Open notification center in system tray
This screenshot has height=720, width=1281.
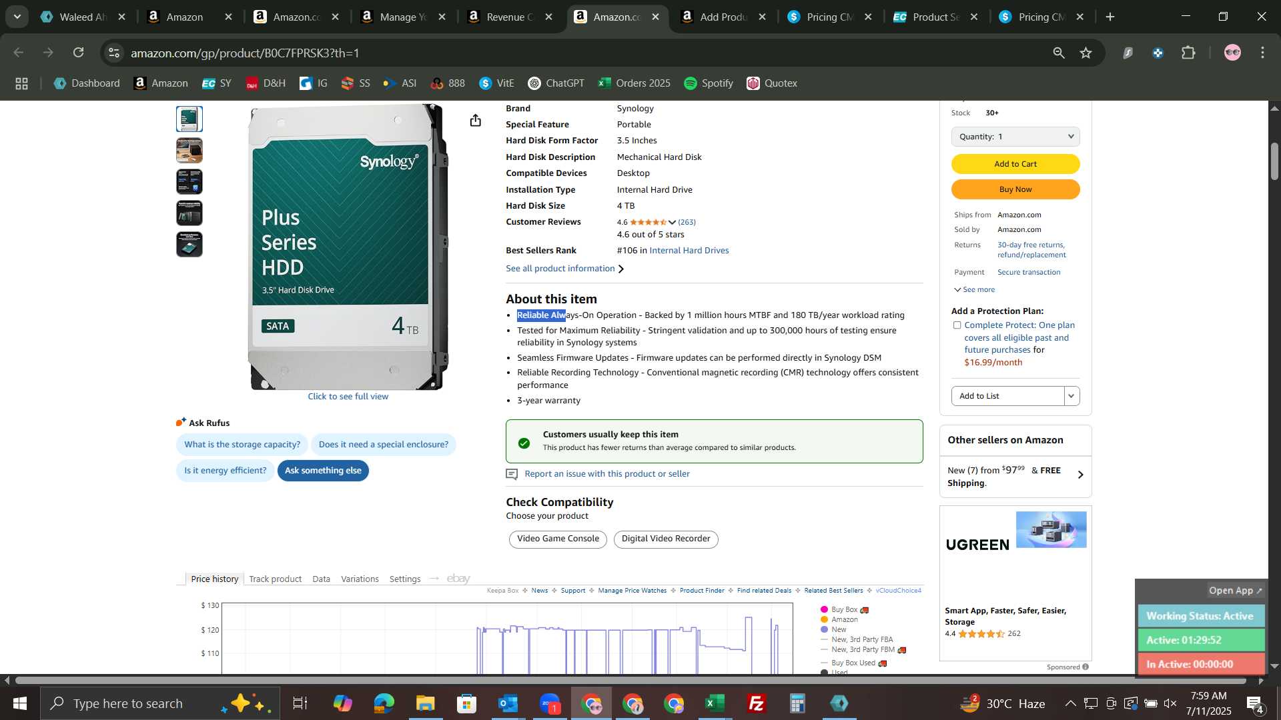[x=1255, y=703]
